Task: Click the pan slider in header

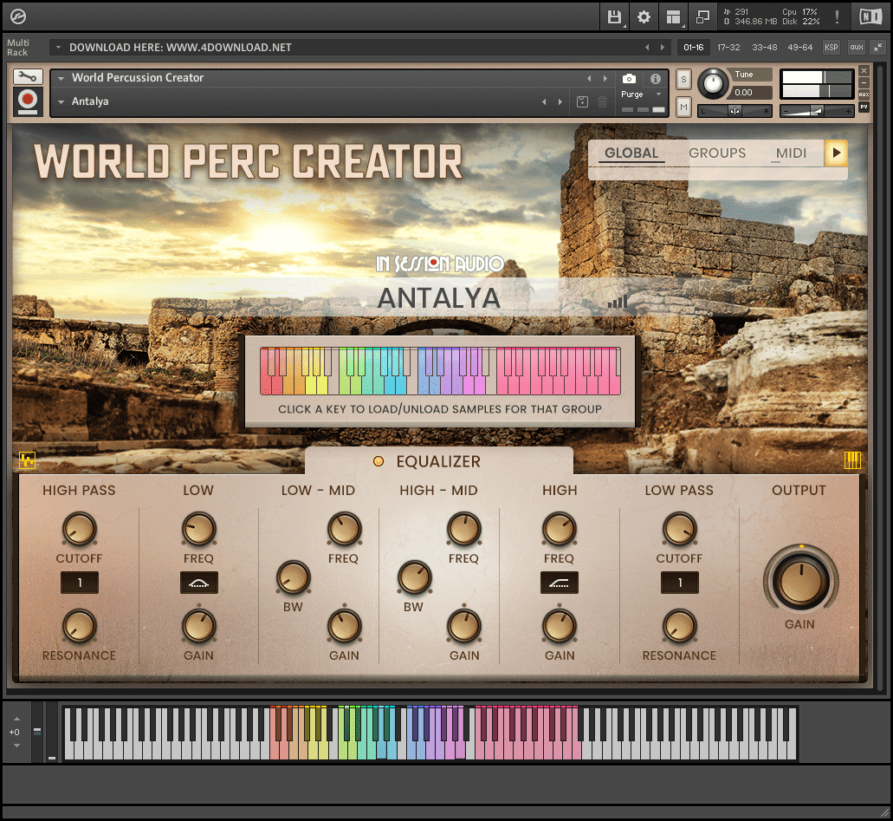Action: [734, 111]
